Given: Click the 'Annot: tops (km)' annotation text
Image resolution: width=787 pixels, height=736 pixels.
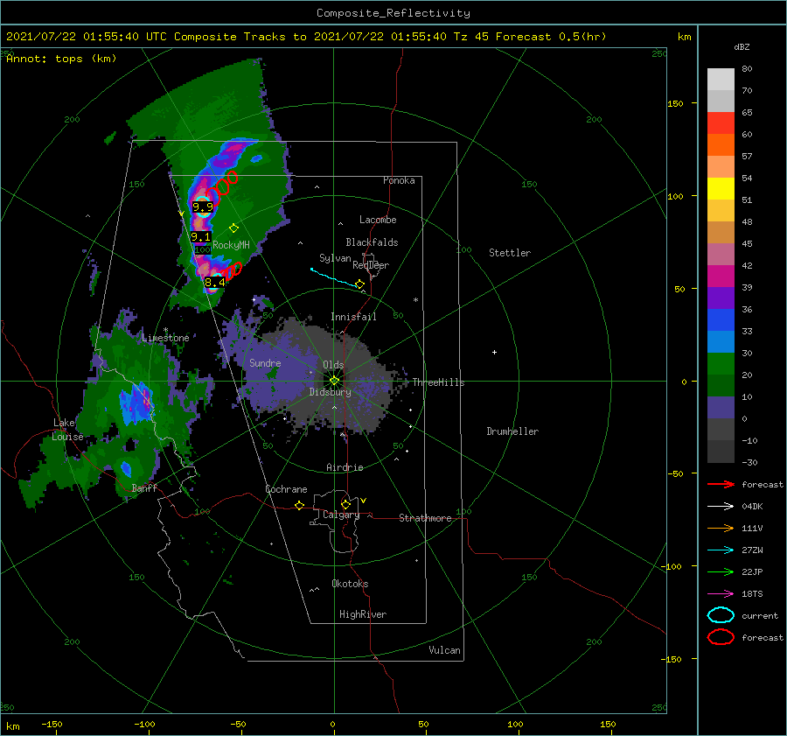Looking at the screenshot, I should point(61,59).
